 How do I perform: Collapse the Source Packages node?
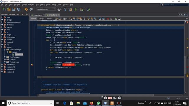(5, 50)
